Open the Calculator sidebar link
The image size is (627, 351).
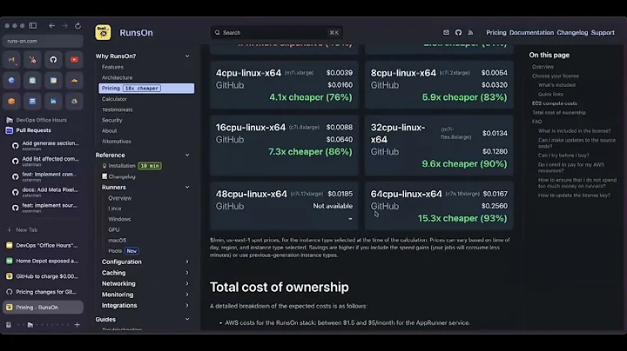click(114, 99)
